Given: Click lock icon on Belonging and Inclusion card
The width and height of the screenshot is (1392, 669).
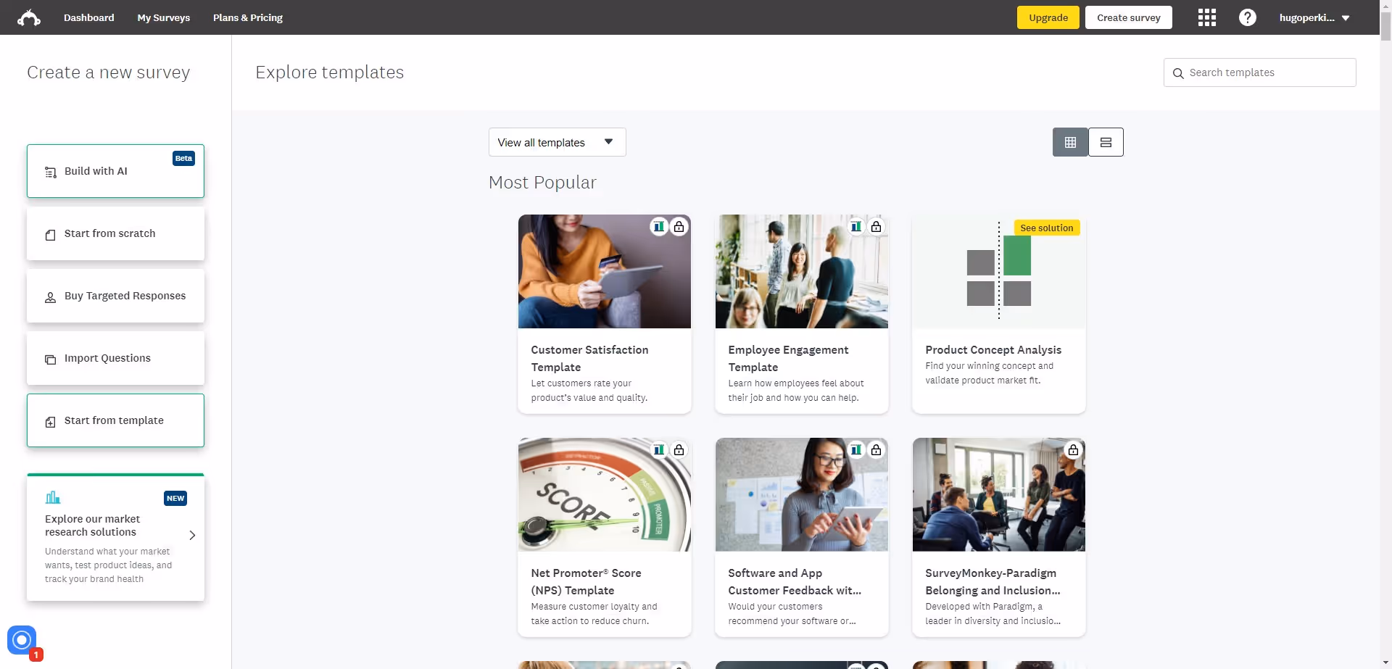Looking at the screenshot, I should [1074, 450].
